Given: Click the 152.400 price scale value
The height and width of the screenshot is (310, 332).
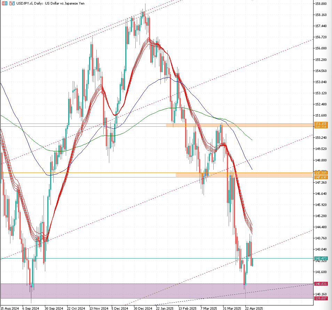Looking at the screenshot, I should (321, 104).
